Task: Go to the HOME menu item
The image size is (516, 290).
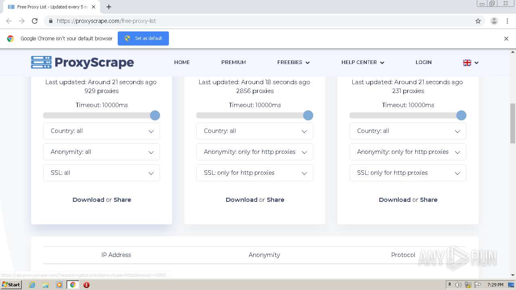Action: [182, 62]
